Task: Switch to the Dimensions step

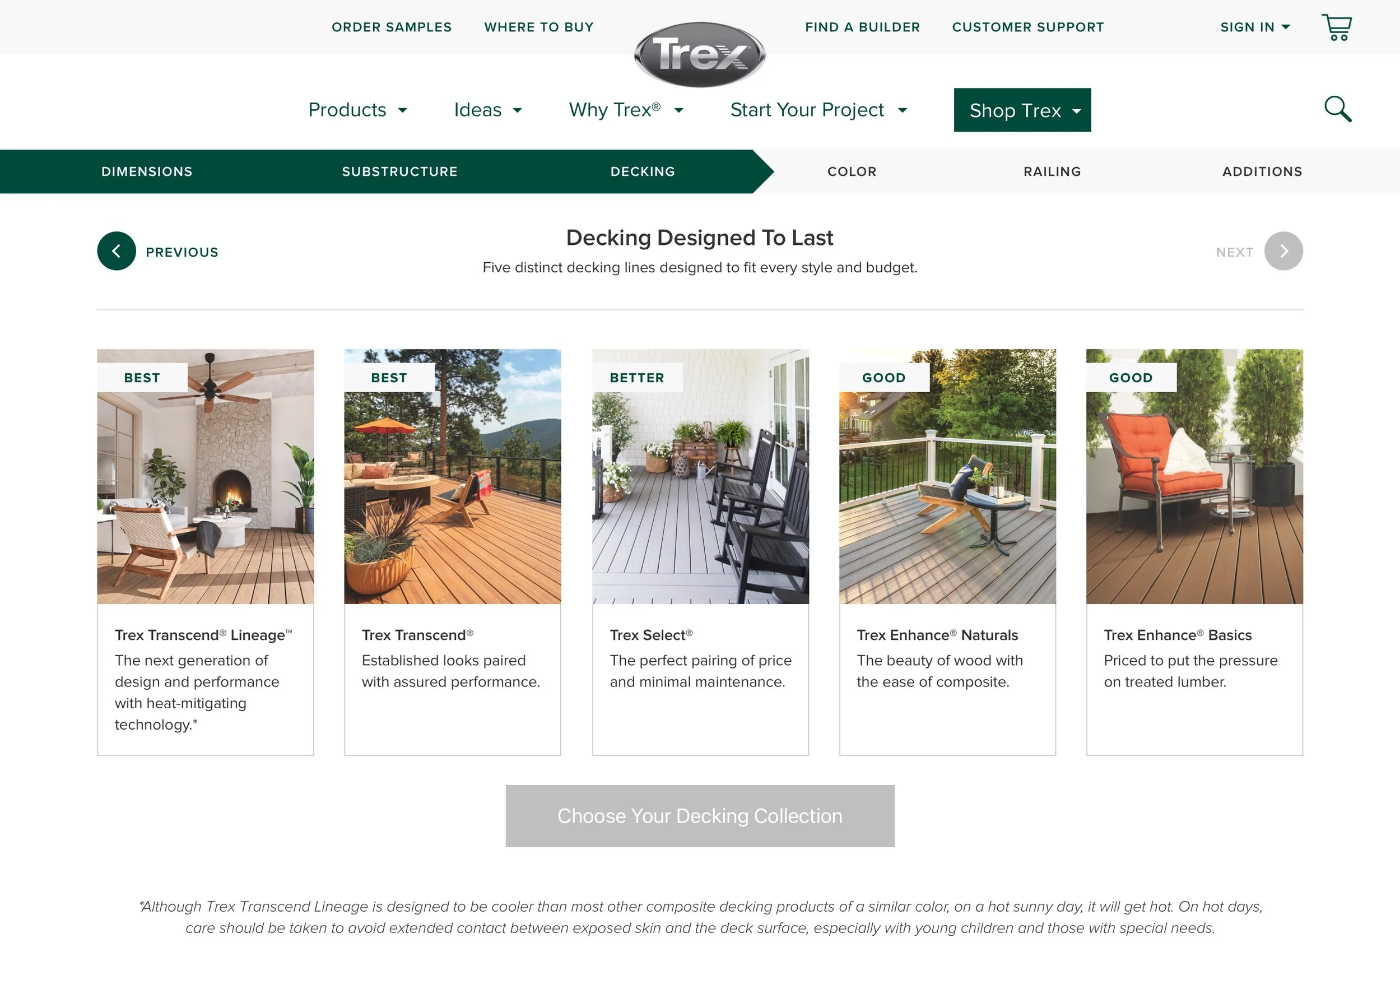Action: (x=147, y=171)
